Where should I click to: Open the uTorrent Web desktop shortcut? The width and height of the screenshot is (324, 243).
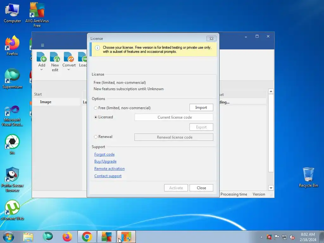(12, 210)
